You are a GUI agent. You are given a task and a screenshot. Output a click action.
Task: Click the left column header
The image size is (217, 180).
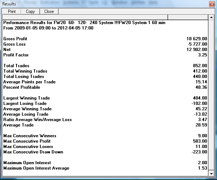pyautogui.click(x=85, y=17)
